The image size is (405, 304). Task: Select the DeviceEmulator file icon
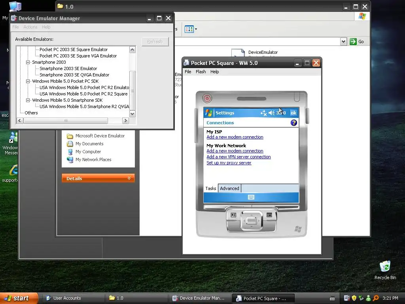coord(238,53)
